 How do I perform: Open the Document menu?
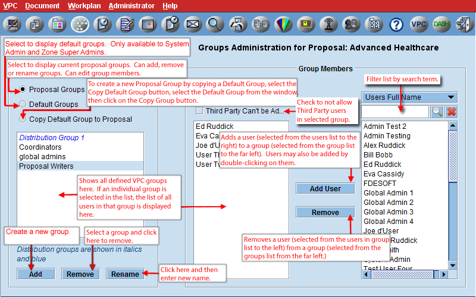(42, 6)
